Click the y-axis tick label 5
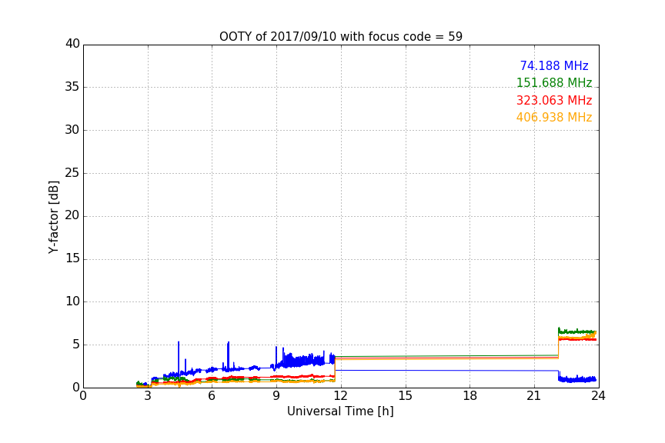The width and height of the screenshot is (665, 443). [x=76, y=345]
